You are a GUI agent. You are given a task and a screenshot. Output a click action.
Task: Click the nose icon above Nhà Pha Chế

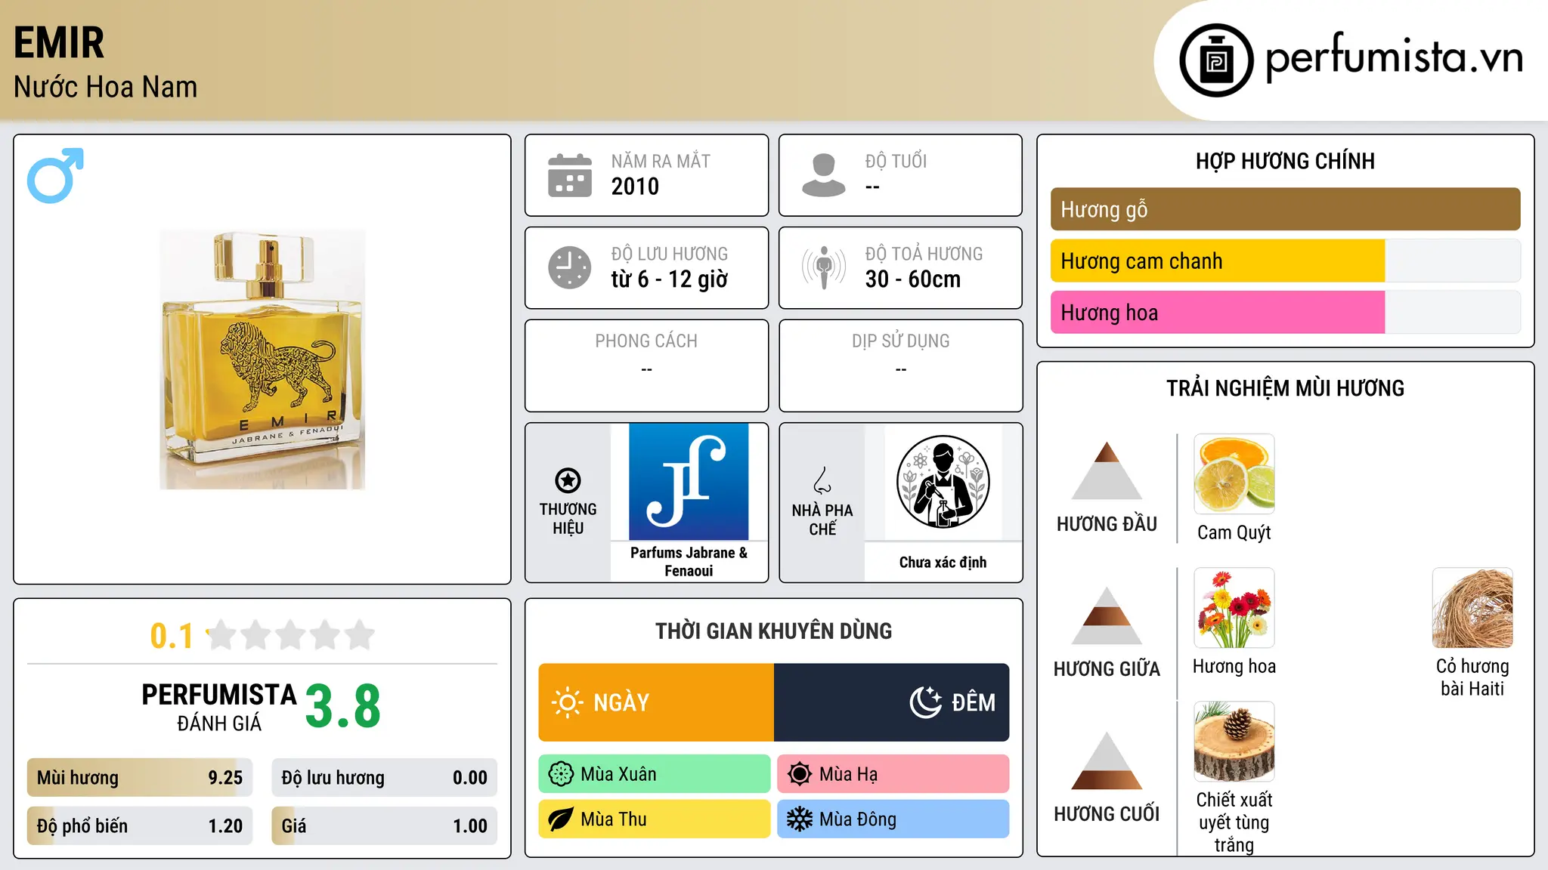coord(822,480)
